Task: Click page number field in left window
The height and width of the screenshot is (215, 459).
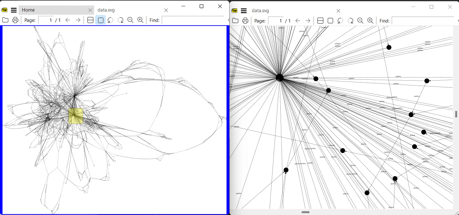Action: (x=46, y=20)
